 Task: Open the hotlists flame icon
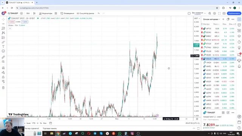(x=239, y=42)
